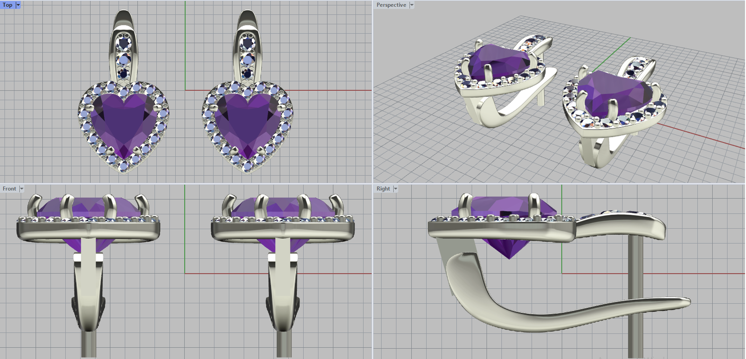Expand the Perspective viewport menu arrow

411,5
